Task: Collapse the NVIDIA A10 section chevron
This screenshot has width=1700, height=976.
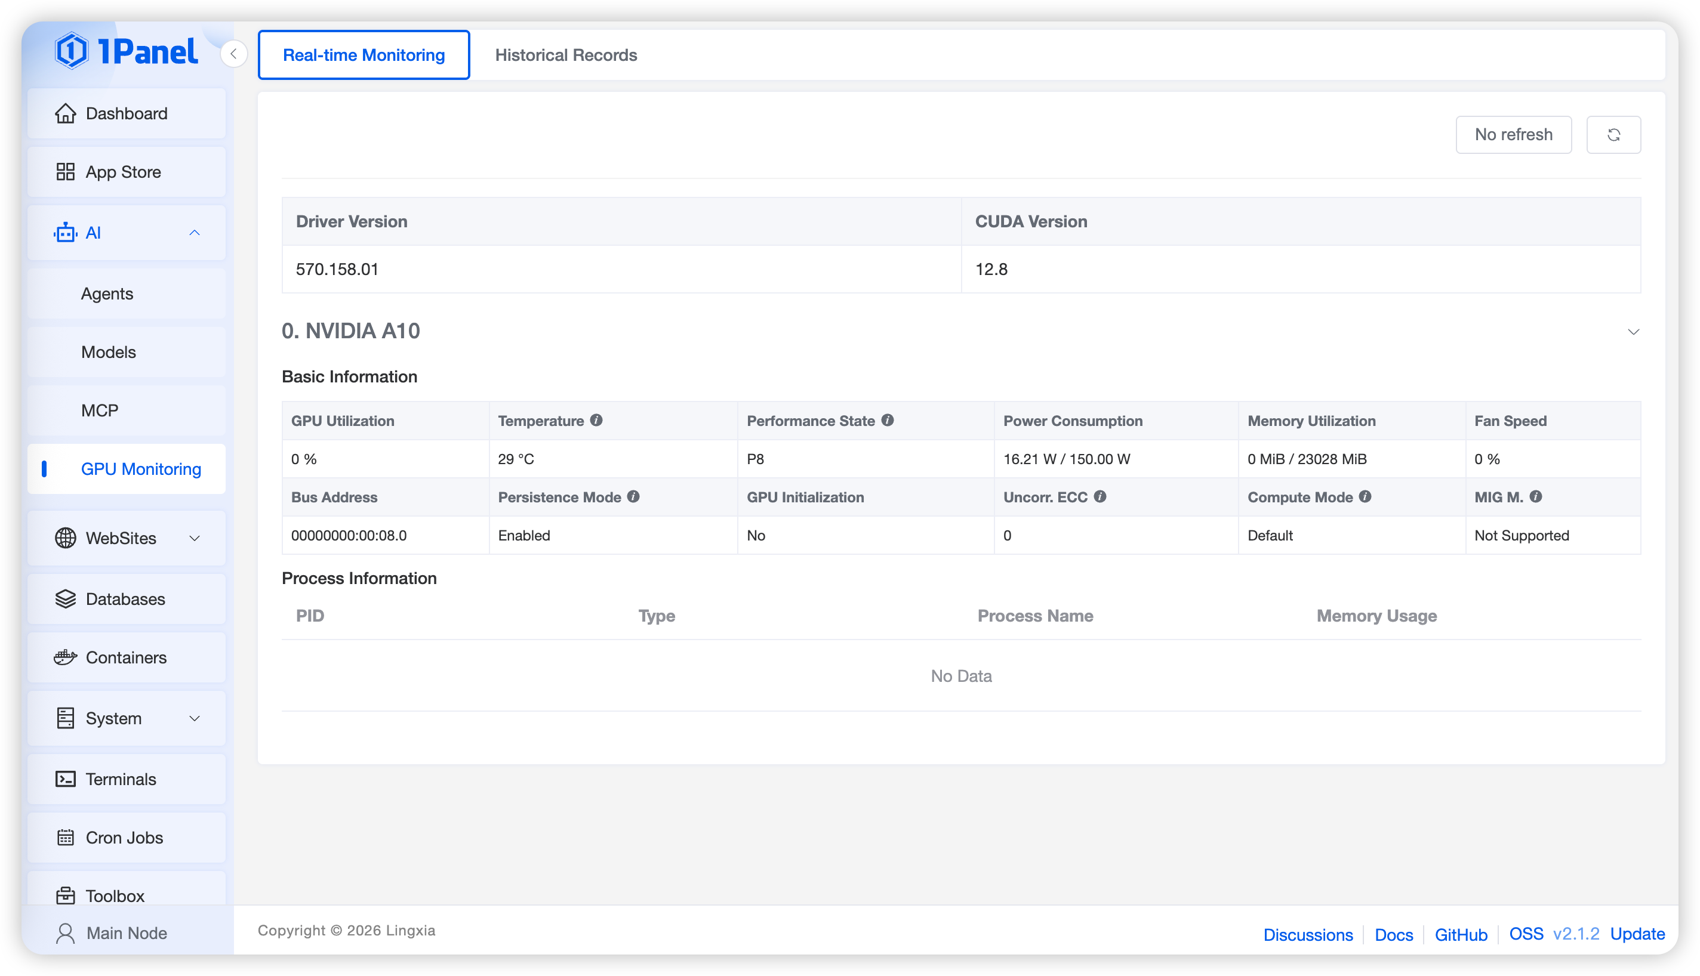Action: click(x=1633, y=332)
